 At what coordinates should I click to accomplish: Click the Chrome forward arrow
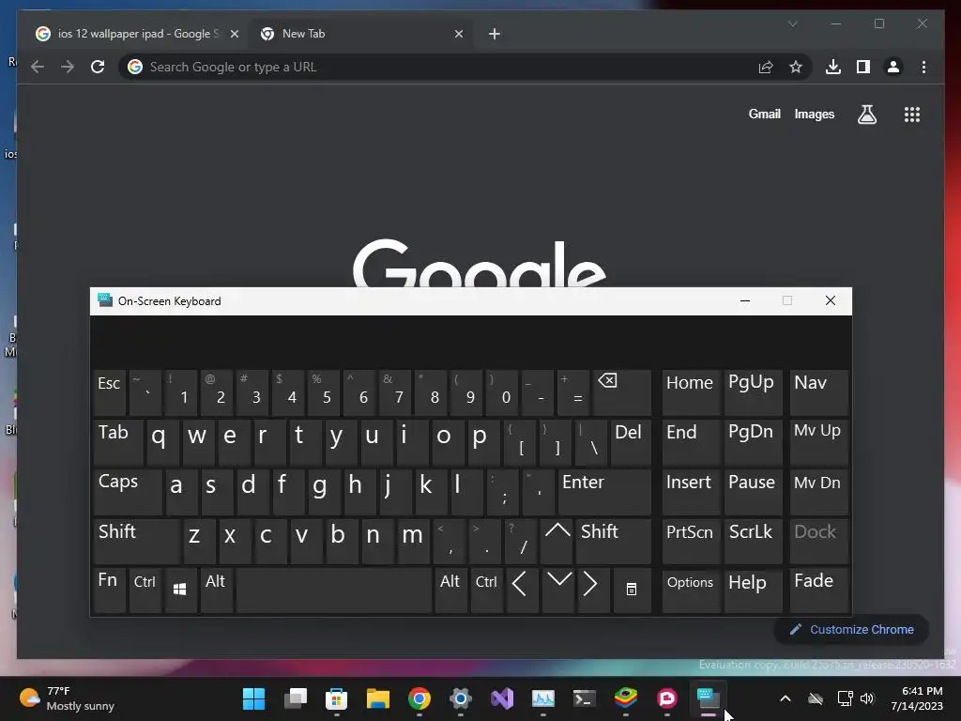coord(68,67)
